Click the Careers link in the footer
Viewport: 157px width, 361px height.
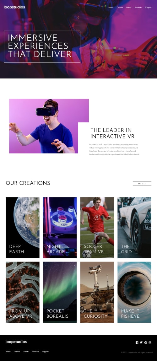point(17,352)
